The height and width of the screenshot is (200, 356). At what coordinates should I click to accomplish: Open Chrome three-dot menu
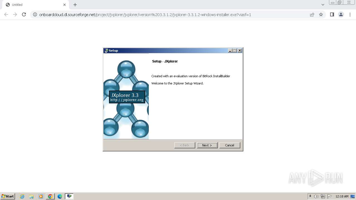click(350, 14)
